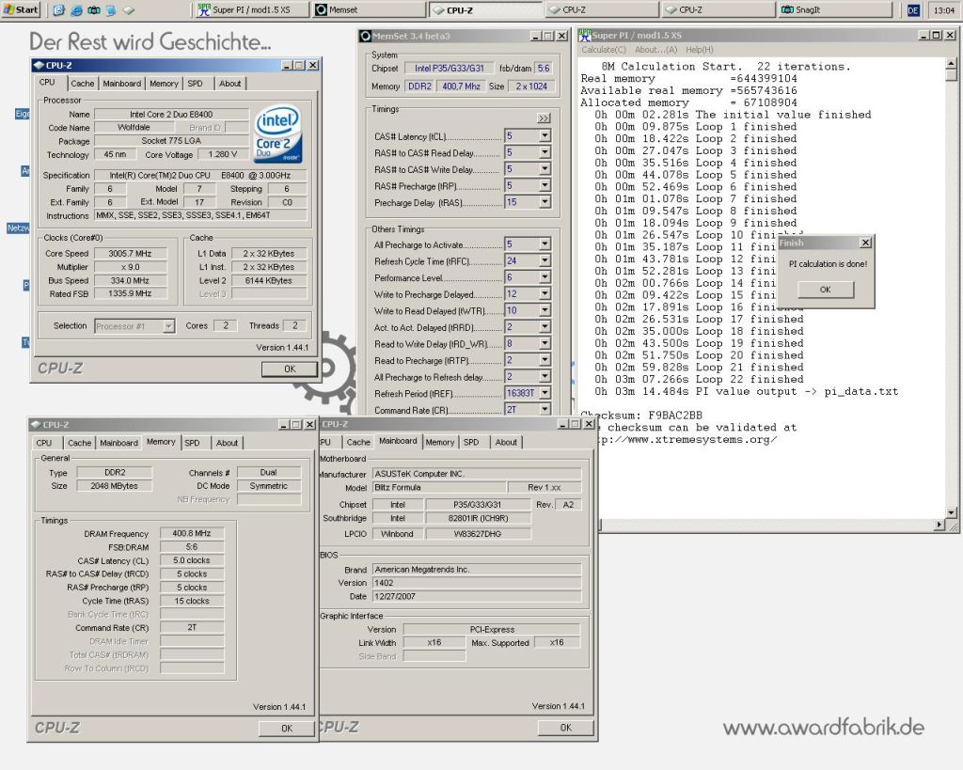
Task: Expand RAS# to CAS# Read Delay dropdown
Action: coord(545,152)
